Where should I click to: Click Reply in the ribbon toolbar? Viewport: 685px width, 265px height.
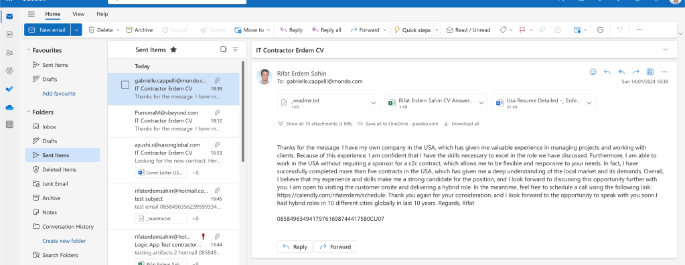pos(291,29)
